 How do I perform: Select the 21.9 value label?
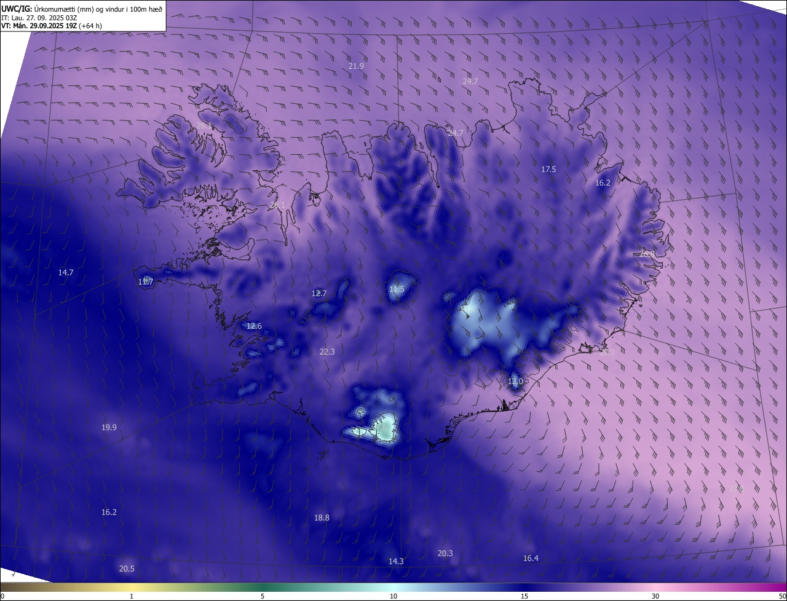(x=356, y=66)
